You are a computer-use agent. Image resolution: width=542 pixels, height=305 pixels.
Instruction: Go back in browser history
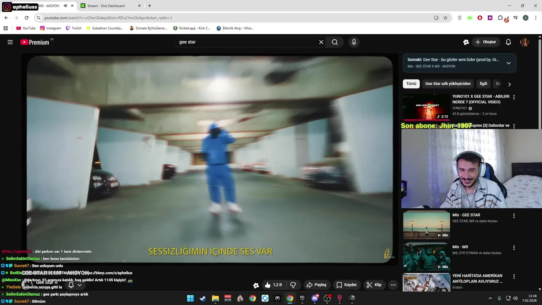coord(6,18)
